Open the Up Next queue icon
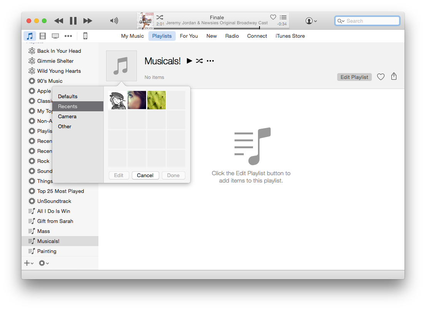 (x=283, y=18)
